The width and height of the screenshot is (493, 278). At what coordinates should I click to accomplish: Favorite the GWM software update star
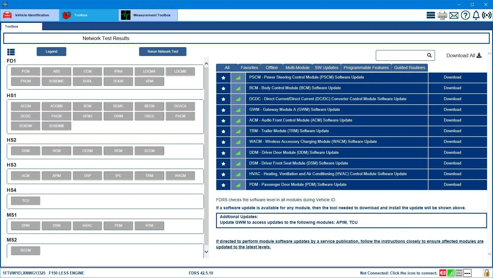click(x=223, y=110)
